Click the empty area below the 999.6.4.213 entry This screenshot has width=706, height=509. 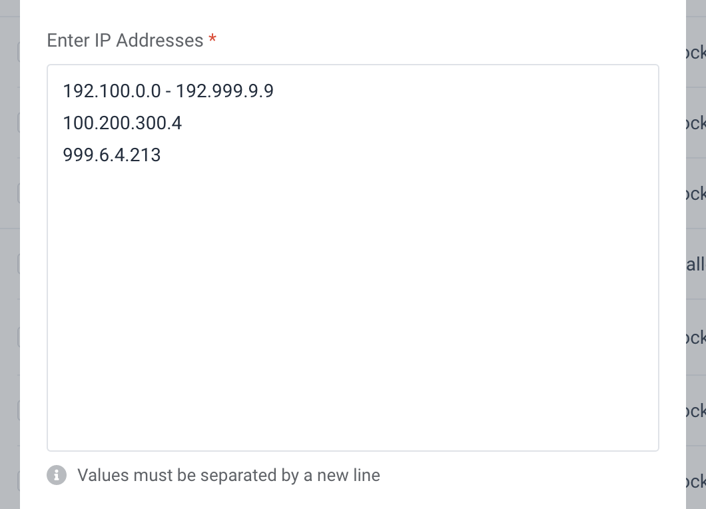353,306
